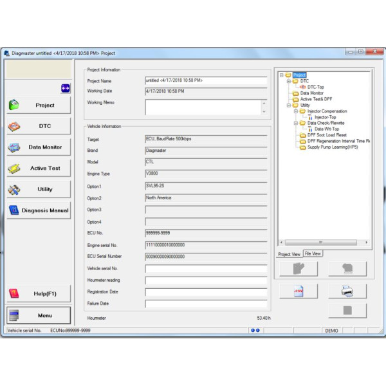Select DPF Soot Load Reset folder
The height and width of the screenshot is (386, 386).
(x=327, y=135)
